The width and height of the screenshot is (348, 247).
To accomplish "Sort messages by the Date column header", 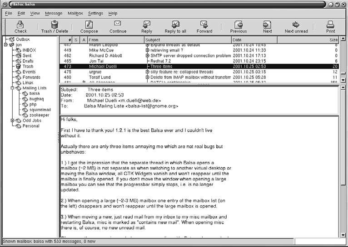I will (x=254, y=40).
